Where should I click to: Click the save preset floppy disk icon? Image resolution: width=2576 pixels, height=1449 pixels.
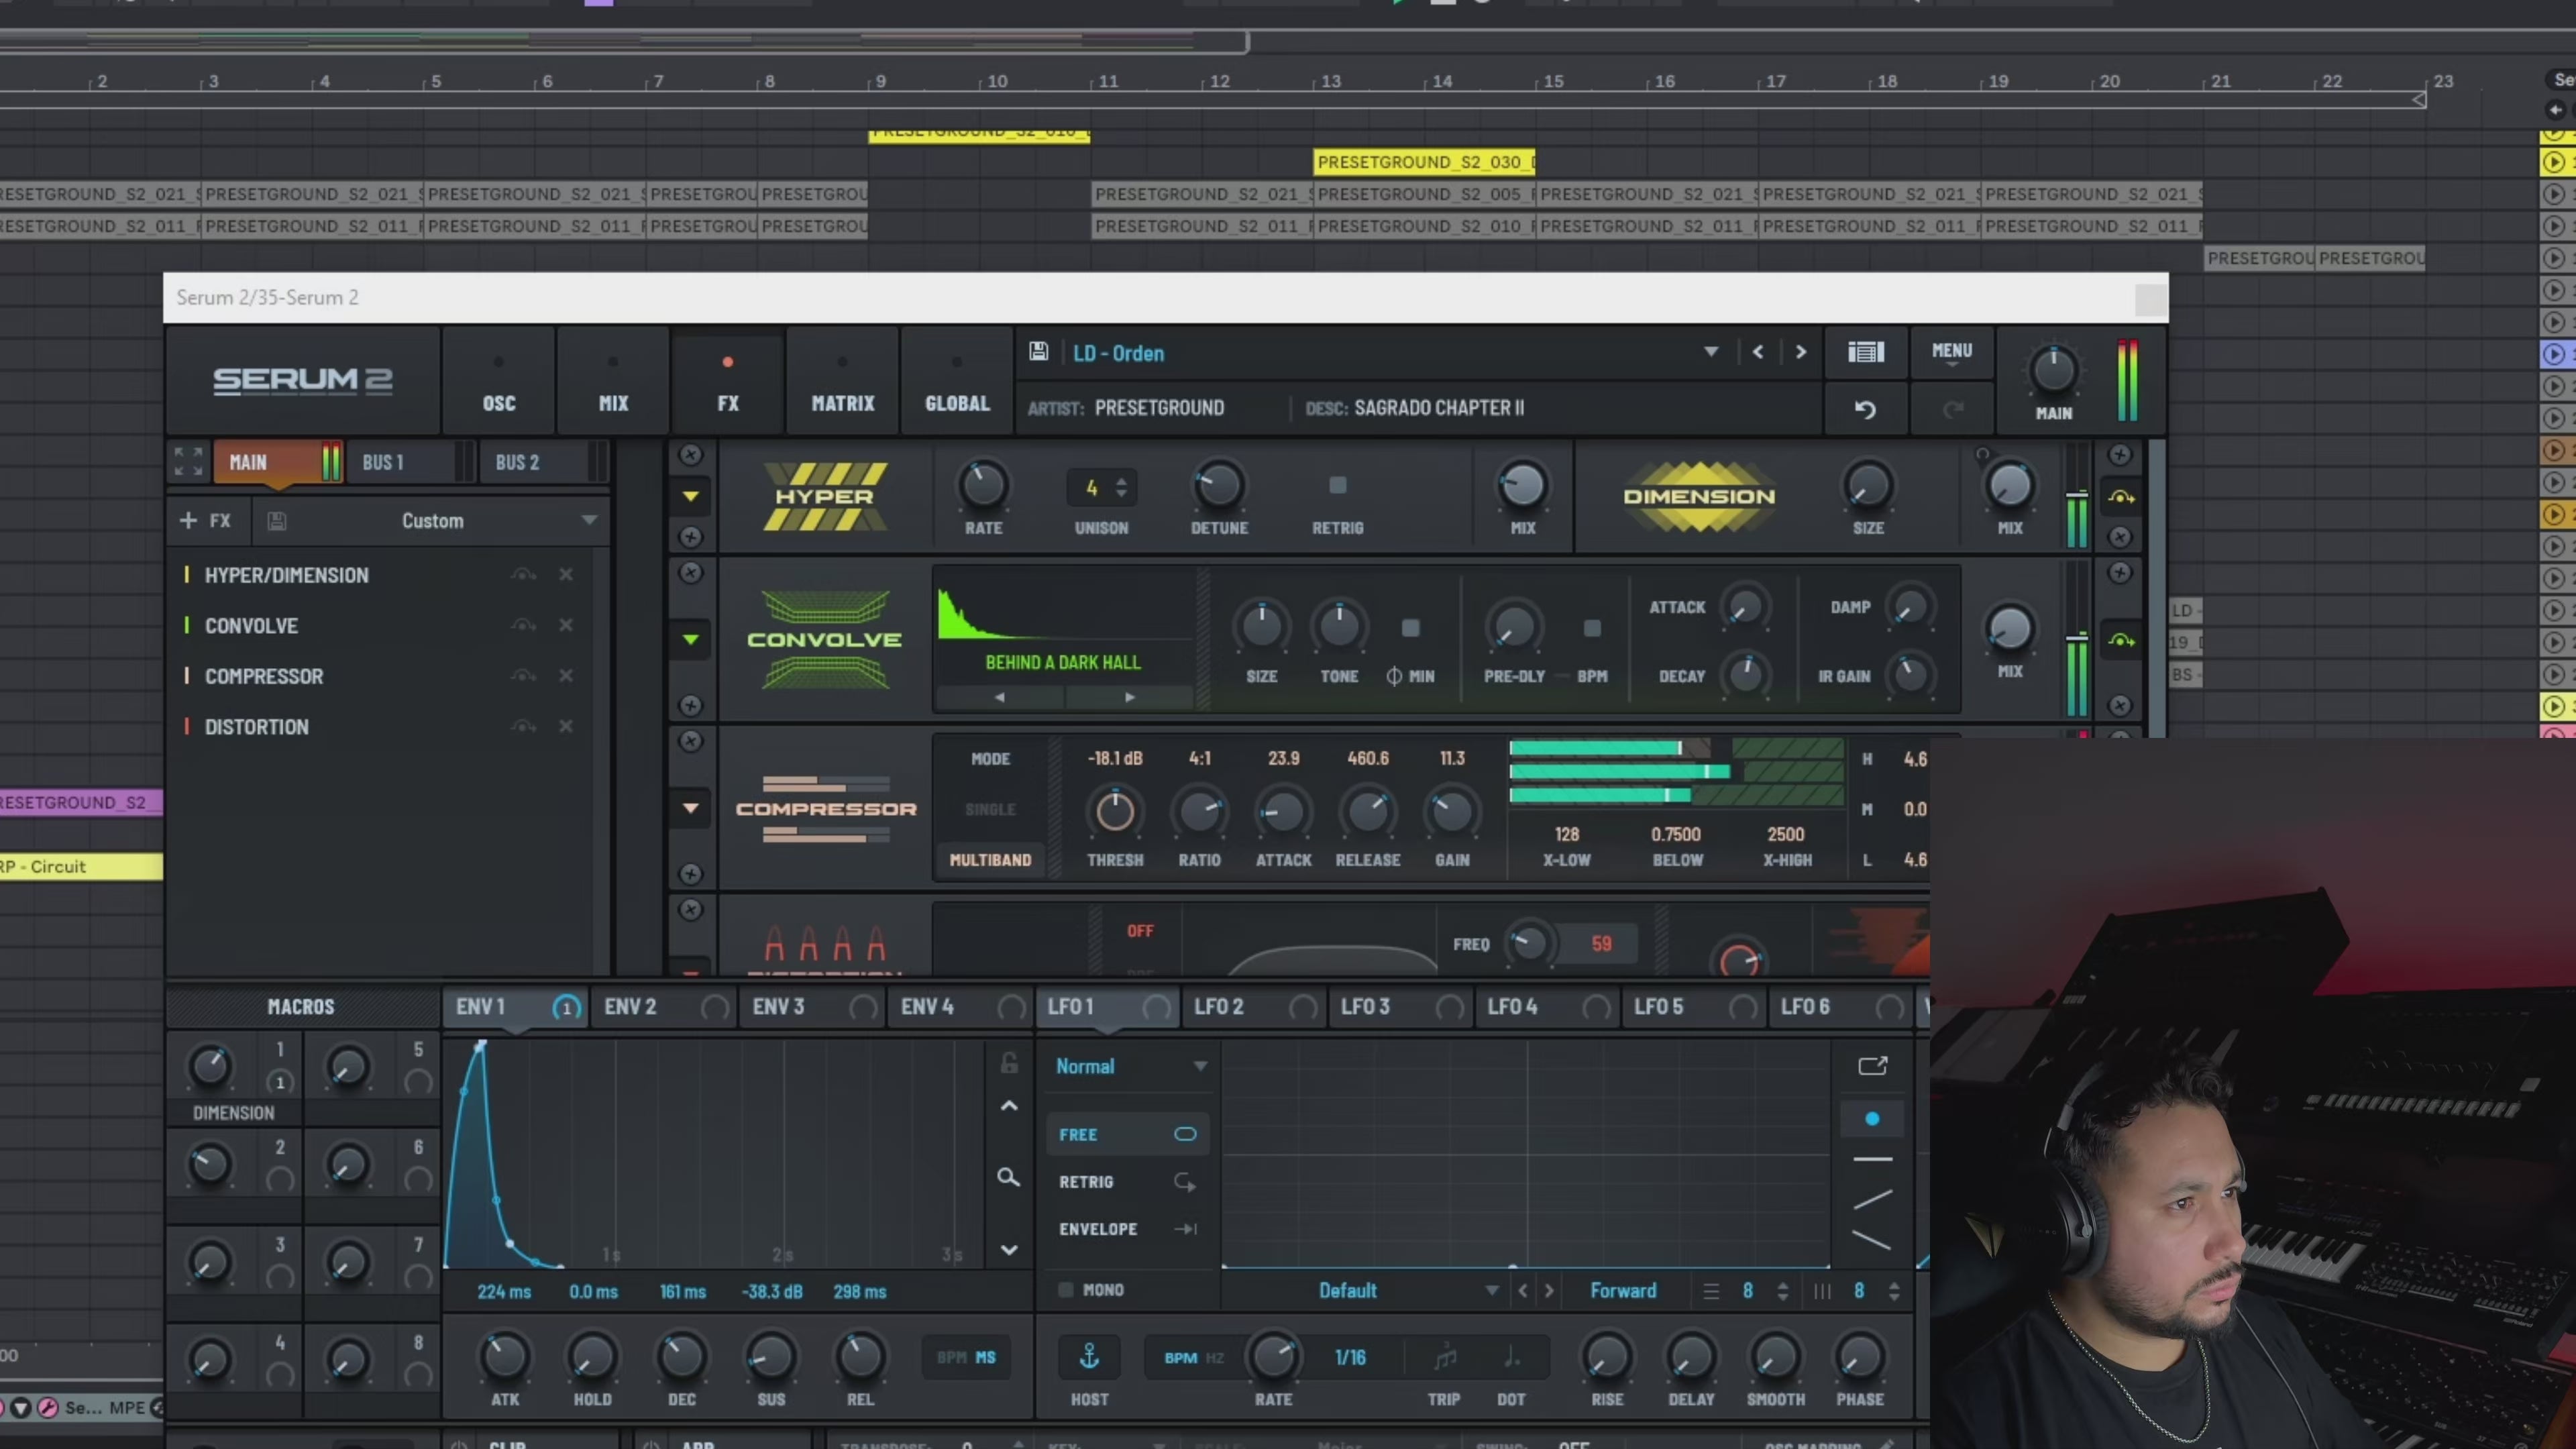click(1038, 351)
